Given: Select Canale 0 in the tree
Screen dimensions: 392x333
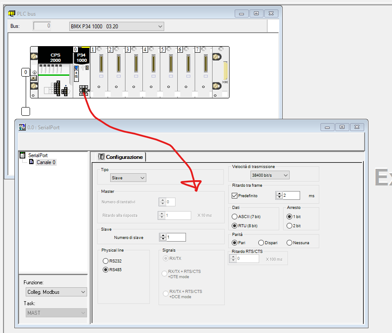Looking at the screenshot, I should (x=45, y=162).
